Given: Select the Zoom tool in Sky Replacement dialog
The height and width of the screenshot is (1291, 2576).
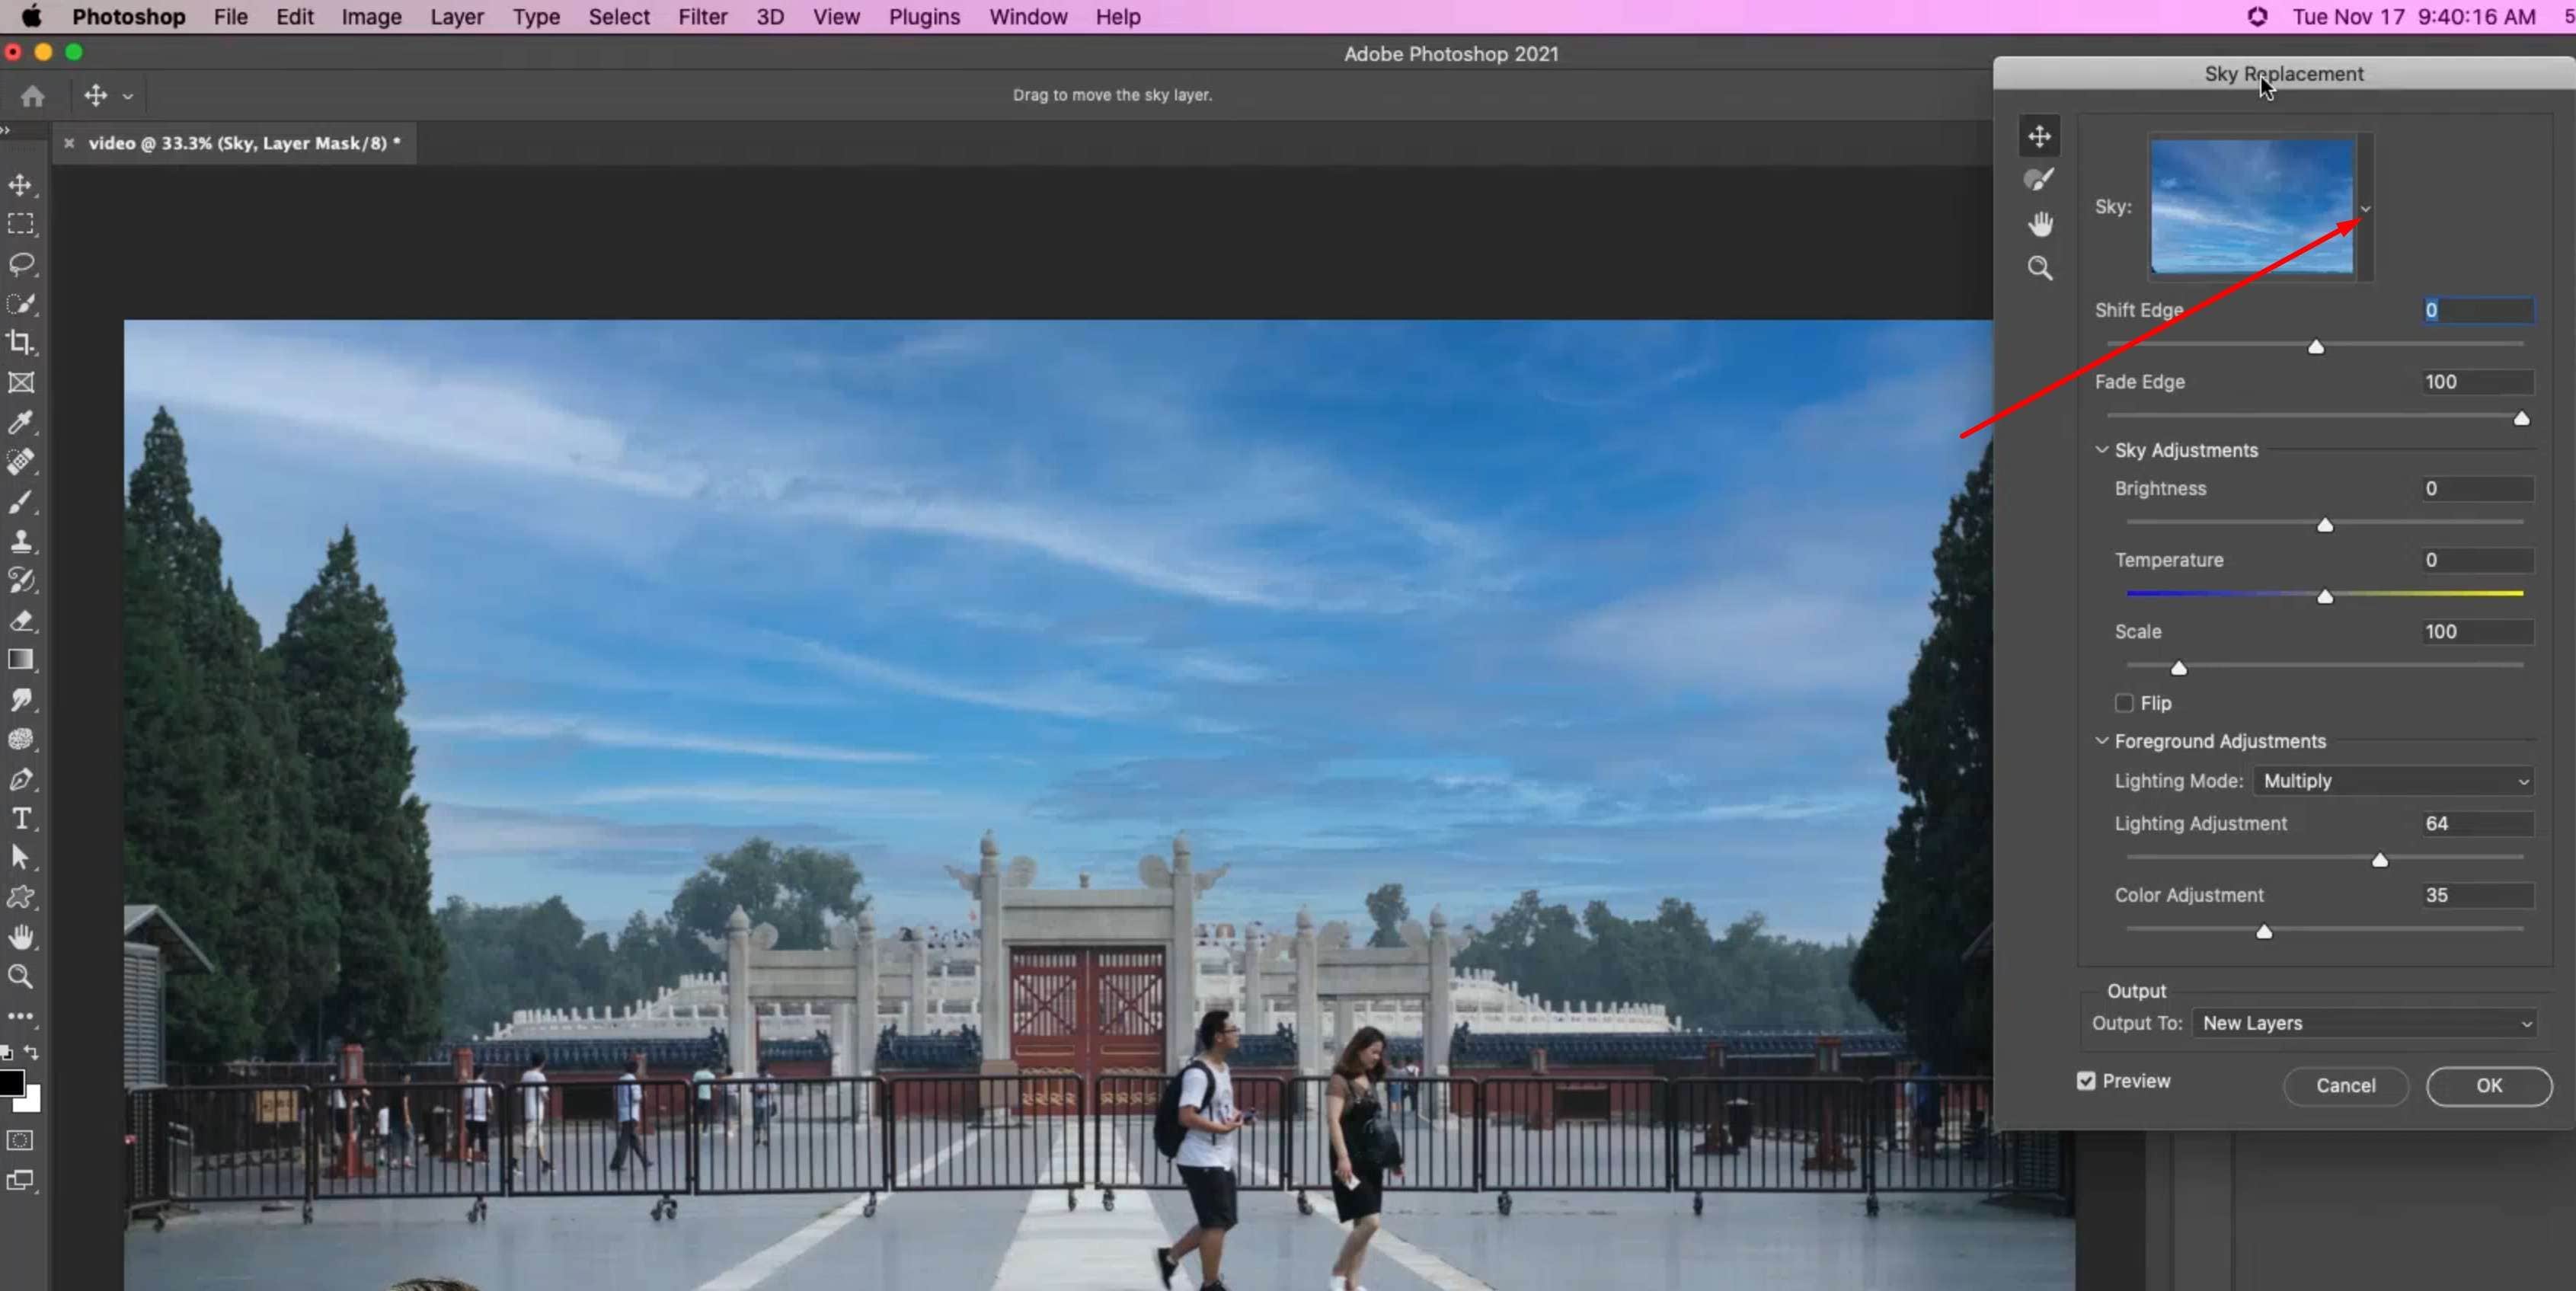Looking at the screenshot, I should pos(2039,268).
